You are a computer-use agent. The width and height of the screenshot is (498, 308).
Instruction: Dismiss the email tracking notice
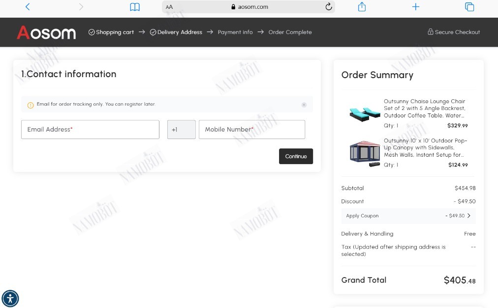(304, 105)
